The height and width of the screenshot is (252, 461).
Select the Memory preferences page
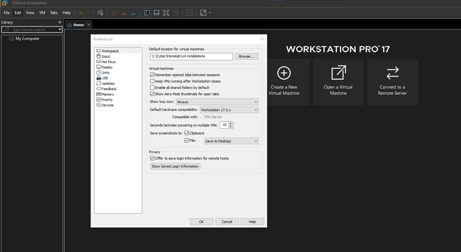coord(107,94)
